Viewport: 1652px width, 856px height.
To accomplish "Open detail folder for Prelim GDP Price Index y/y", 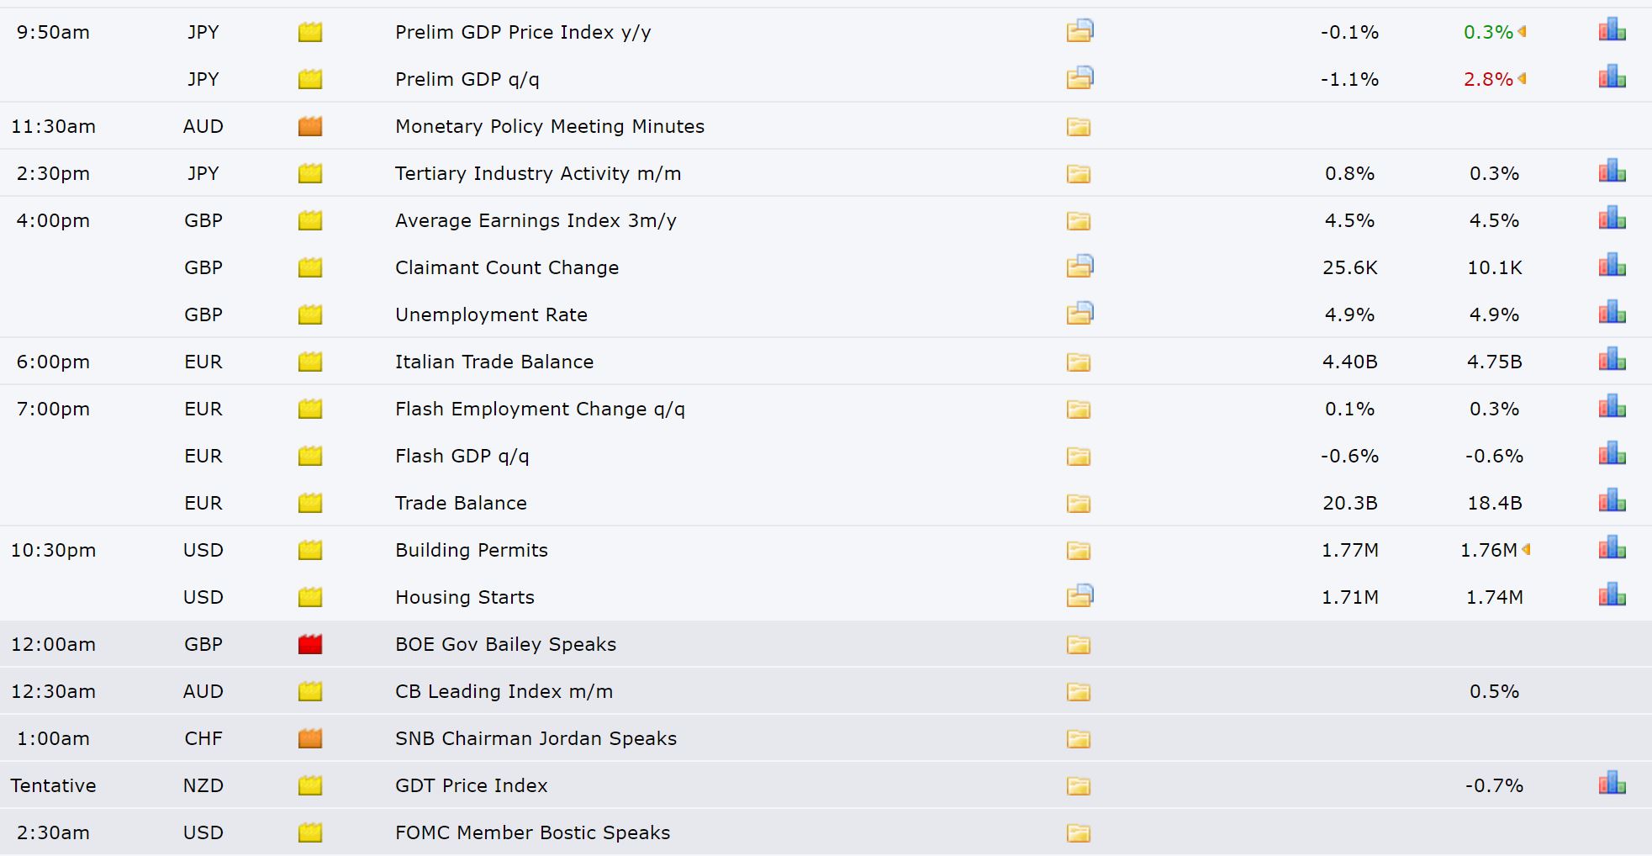I will (1079, 31).
